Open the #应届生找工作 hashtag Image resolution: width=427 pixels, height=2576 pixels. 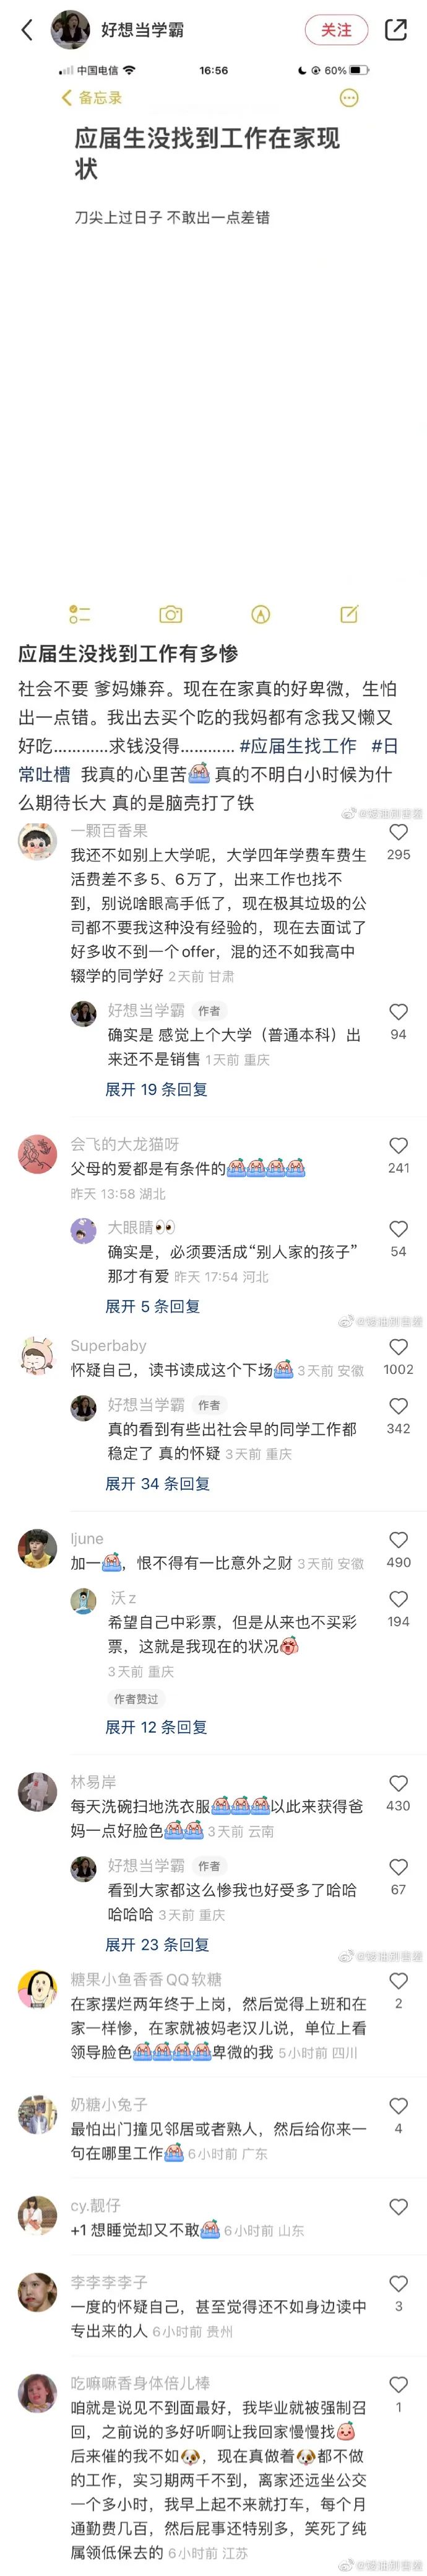pos(297,745)
